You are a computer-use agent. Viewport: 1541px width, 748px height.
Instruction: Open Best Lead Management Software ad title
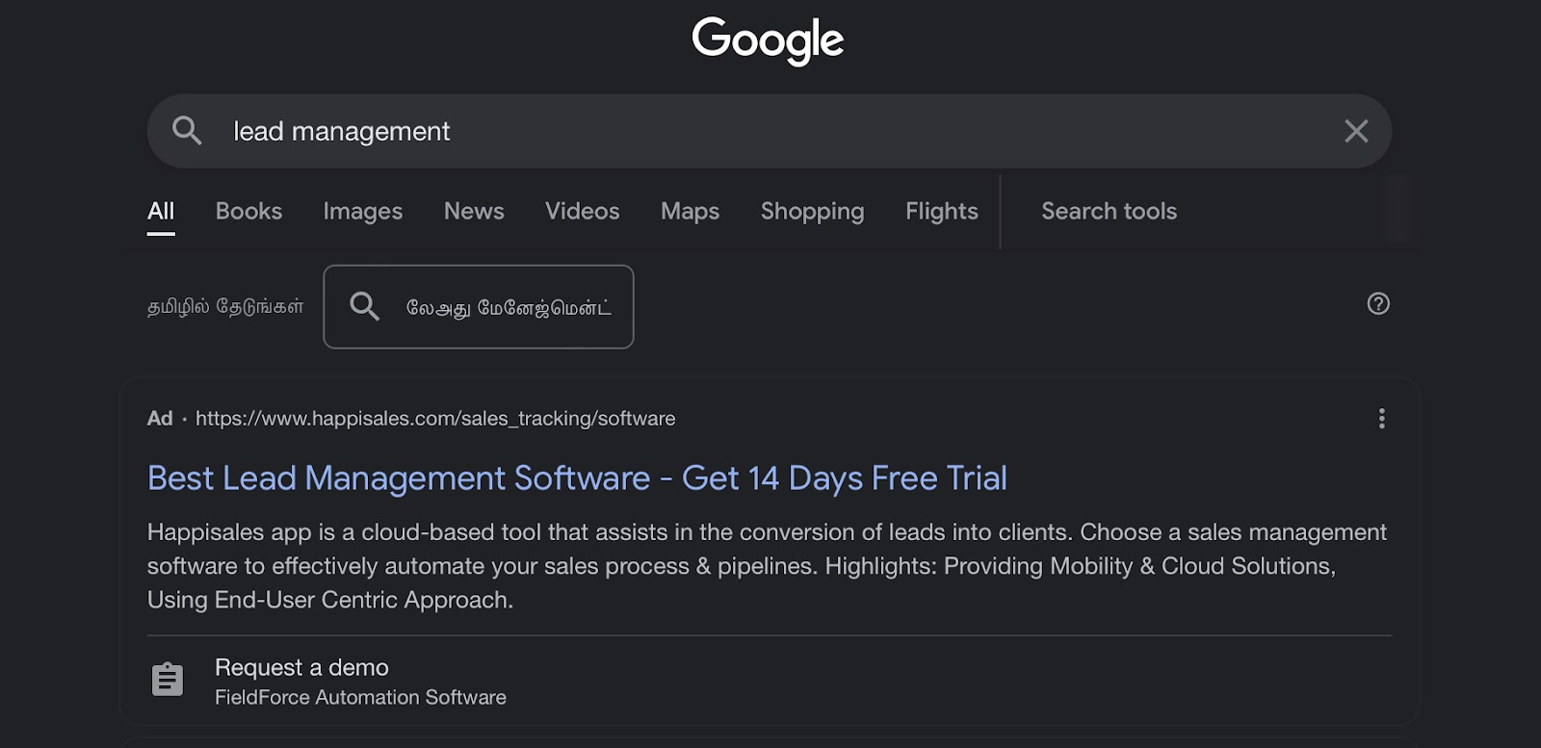click(x=577, y=478)
